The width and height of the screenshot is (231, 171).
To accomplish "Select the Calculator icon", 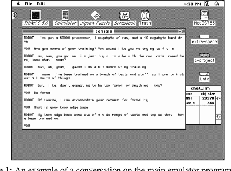I will tap(65, 15).
